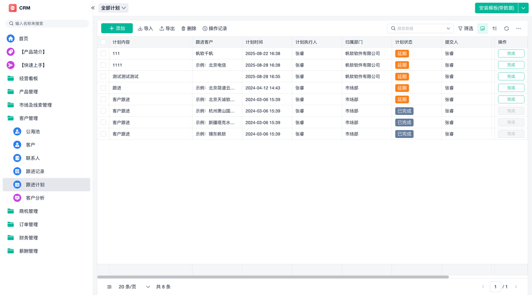Screen dimensions: 532x295
Task: Click 完成 button for 北京简道云 row
Action: tap(511, 88)
